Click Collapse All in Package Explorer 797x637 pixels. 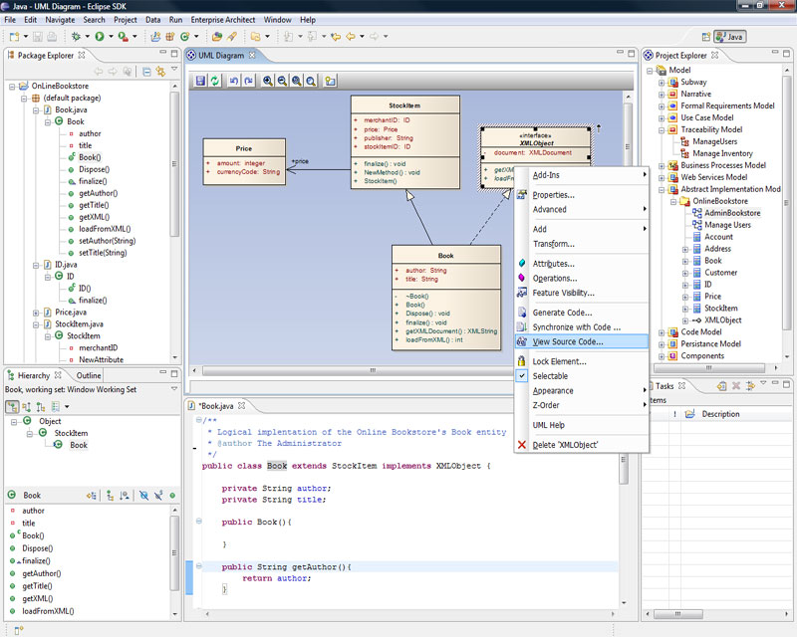146,72
